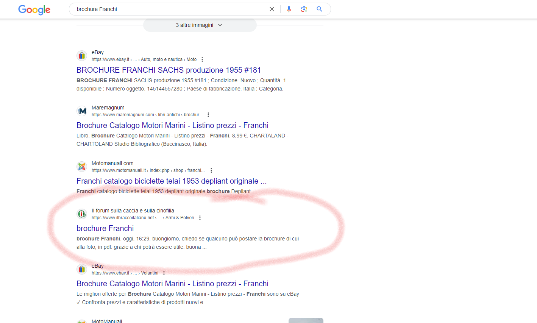Open options menu for first eBay result
This screenshot has height=323, width=537.
click(x=202, y=59)
